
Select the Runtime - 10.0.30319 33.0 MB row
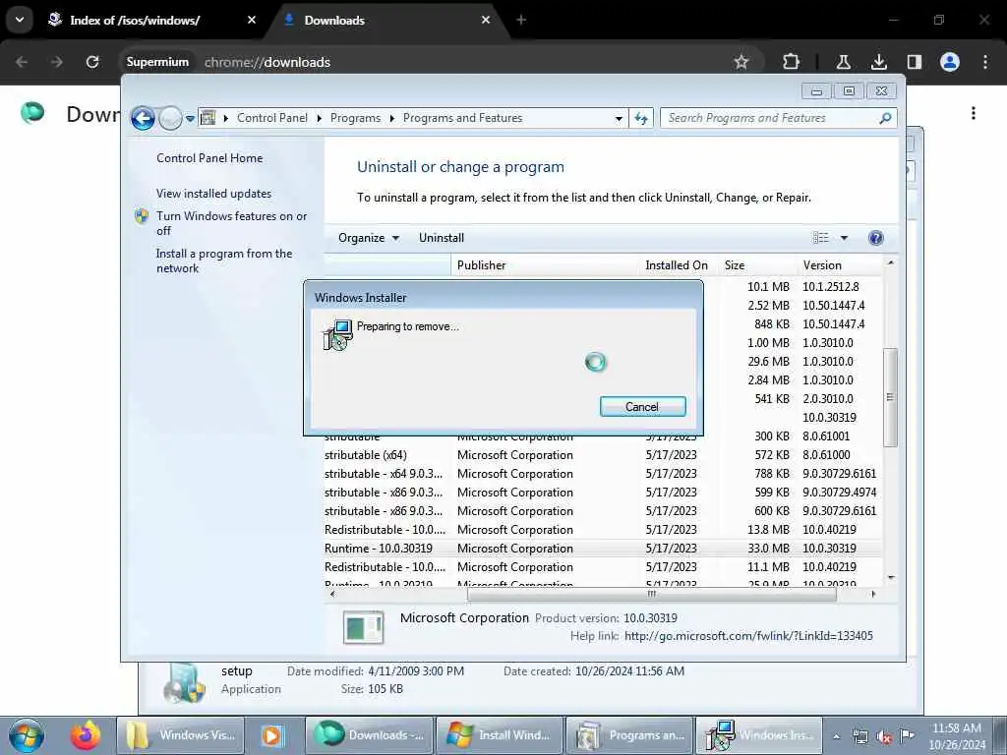pyautogui.click(x=603, y=549)
